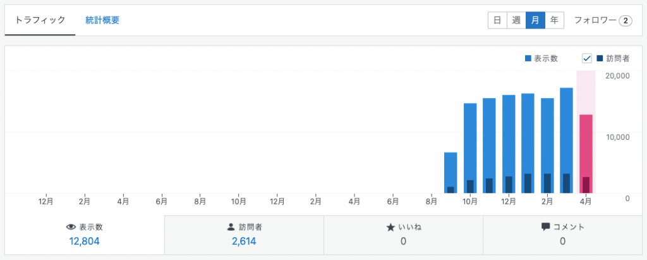The image size is (647, 260).
Task: Open the 統計概要 tab
Action: (102, 20)
